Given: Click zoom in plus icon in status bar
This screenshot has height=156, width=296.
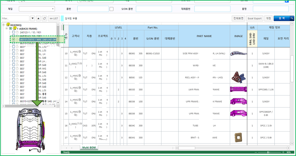Looking at the screenshot, I should point(283,152).
